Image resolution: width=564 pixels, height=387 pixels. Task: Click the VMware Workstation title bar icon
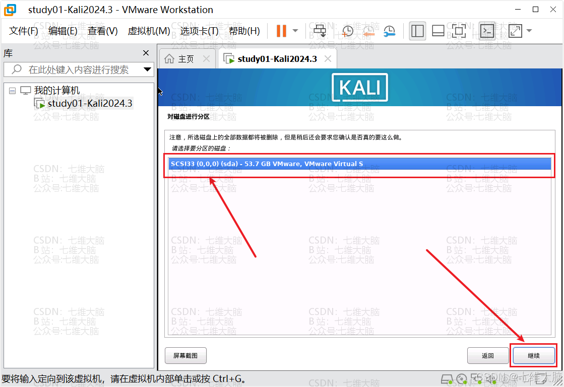[x=10, y=10]
